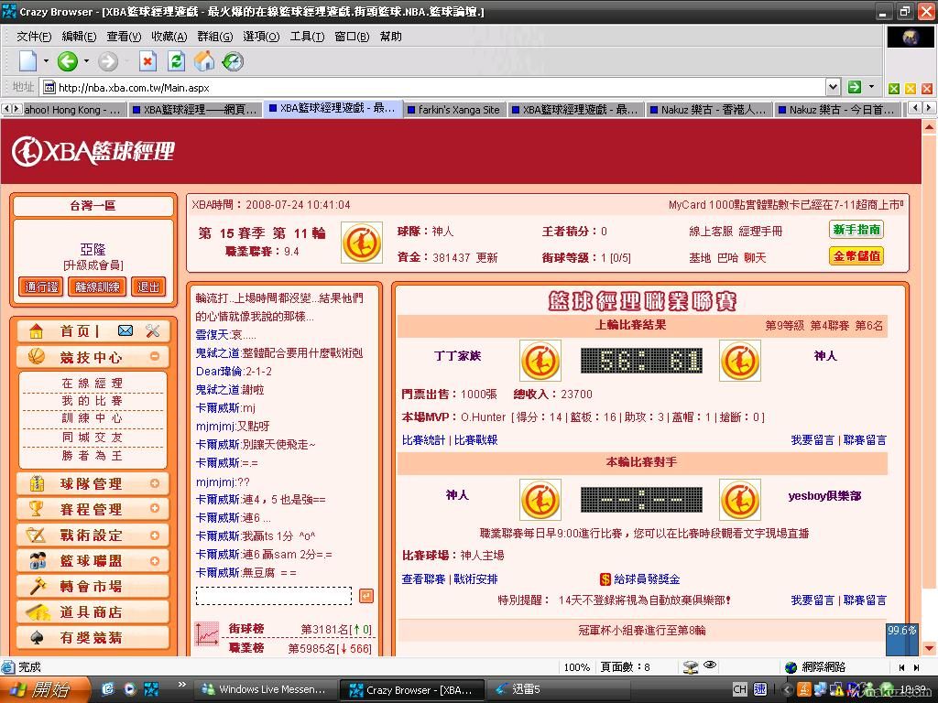
Task: Click the Windows 開始 start button
Action: point(45,689)
